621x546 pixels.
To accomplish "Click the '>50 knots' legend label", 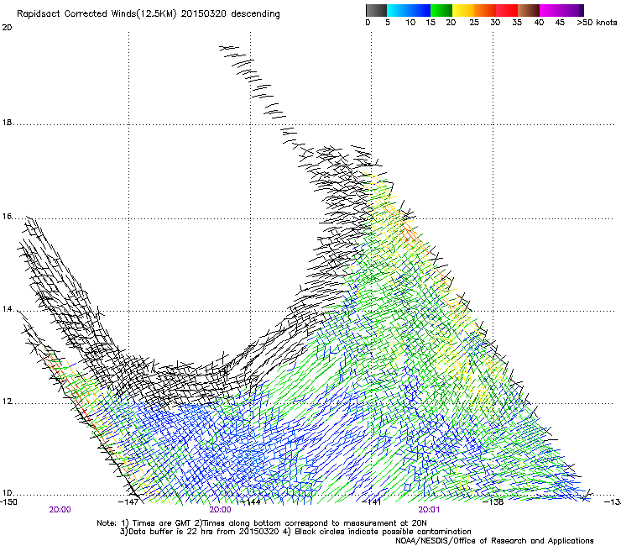I will [597, 23].
